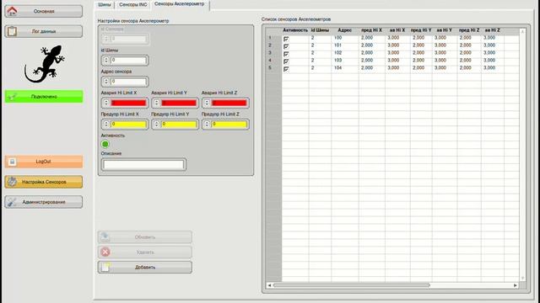Click the id Шины spinner arrows
Viewport: 540px width, 303px height.
pos(106,60)
